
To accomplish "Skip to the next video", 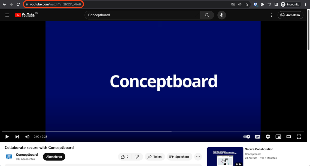I will 17,137.
